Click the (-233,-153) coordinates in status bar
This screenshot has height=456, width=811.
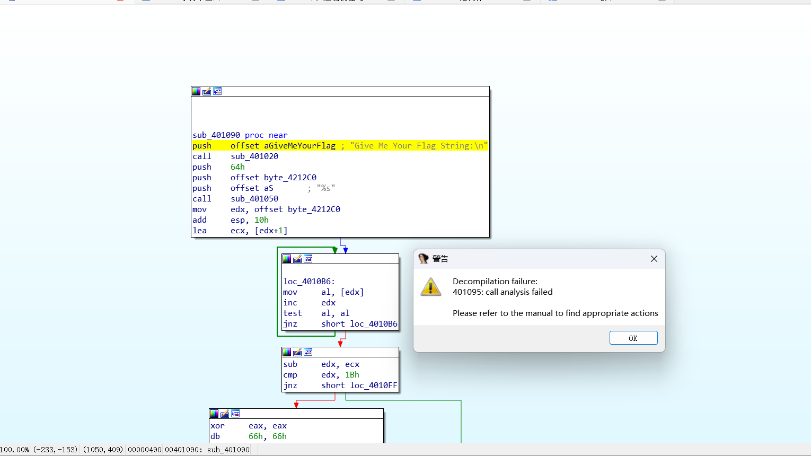(56, 450)
